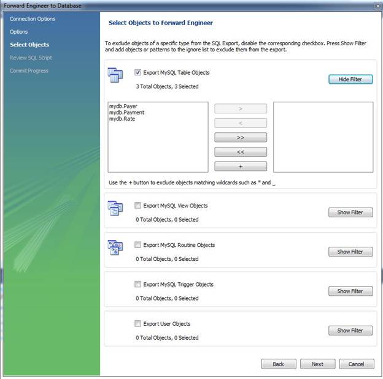Enable Export User Objects checkbox

137,324
